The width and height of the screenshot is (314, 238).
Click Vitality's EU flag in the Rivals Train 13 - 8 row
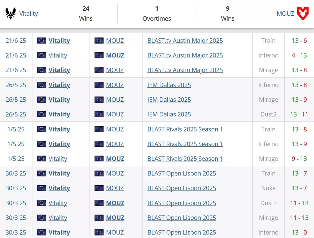pos(42,129)
